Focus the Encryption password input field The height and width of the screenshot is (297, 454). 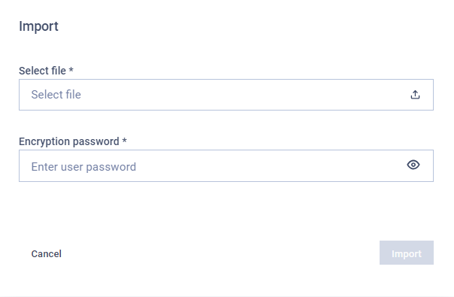(226, 165)
